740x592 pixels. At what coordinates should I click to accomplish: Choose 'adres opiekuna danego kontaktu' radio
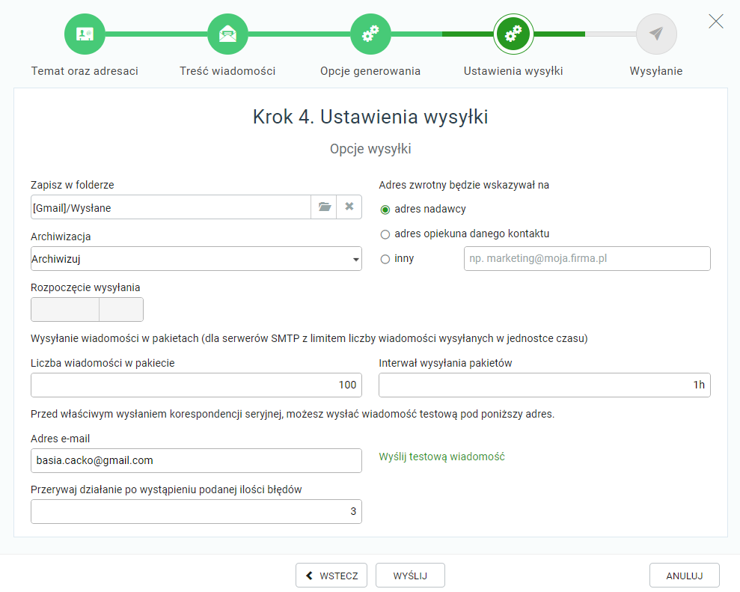tap(385, 234)
